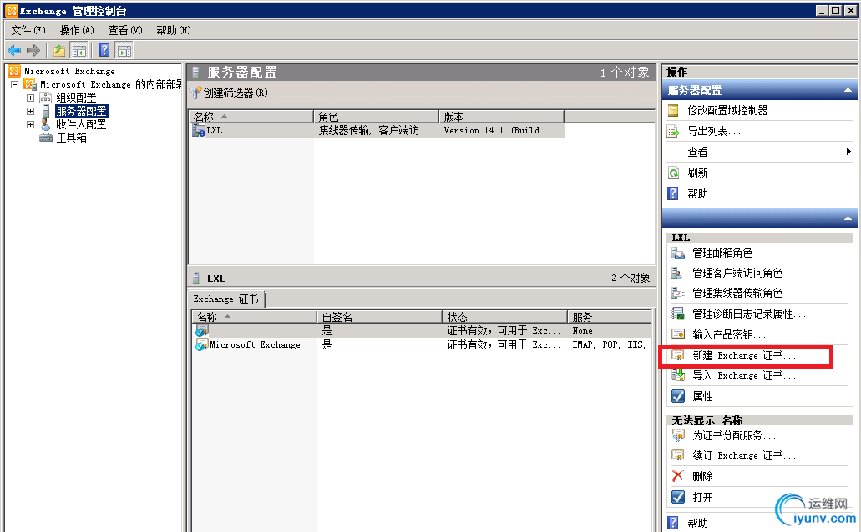
Task: Click 管理客户端访问角色 action
Action: point(737,274)
